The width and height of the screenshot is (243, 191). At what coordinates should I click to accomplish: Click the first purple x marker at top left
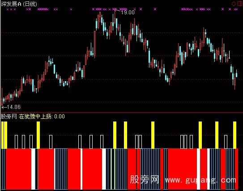[x=8, y=9]
